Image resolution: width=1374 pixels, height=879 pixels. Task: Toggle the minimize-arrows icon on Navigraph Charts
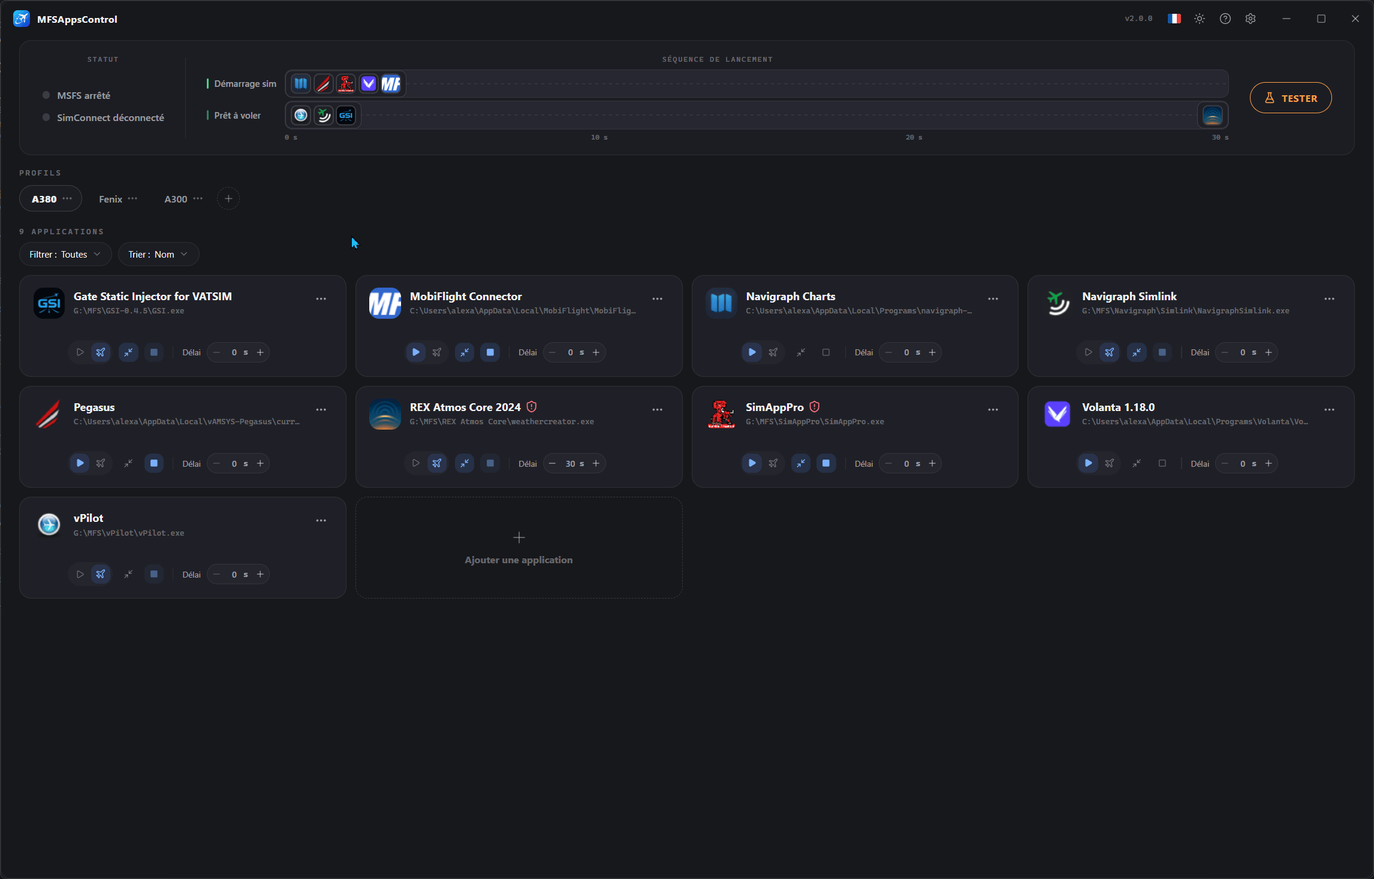click(801, 352)
